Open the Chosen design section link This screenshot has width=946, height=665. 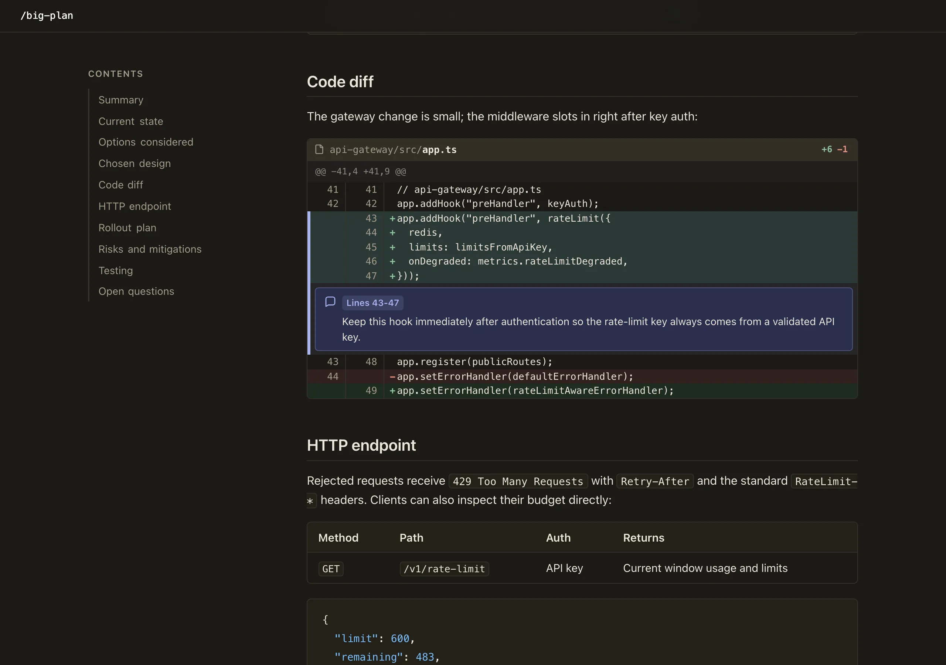tap(134, 163)
